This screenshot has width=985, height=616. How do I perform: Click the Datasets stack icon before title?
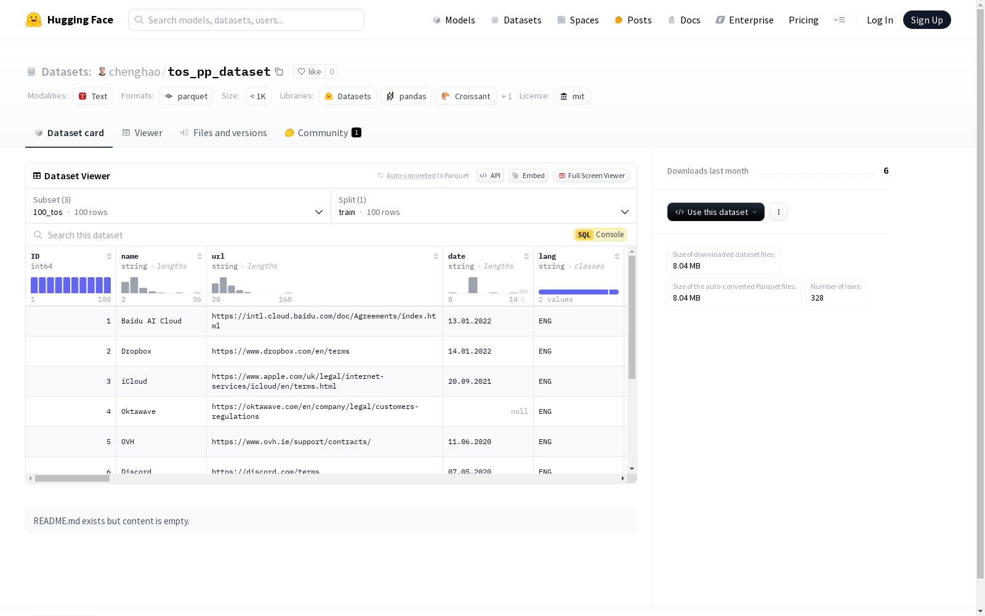pos(31,71)
